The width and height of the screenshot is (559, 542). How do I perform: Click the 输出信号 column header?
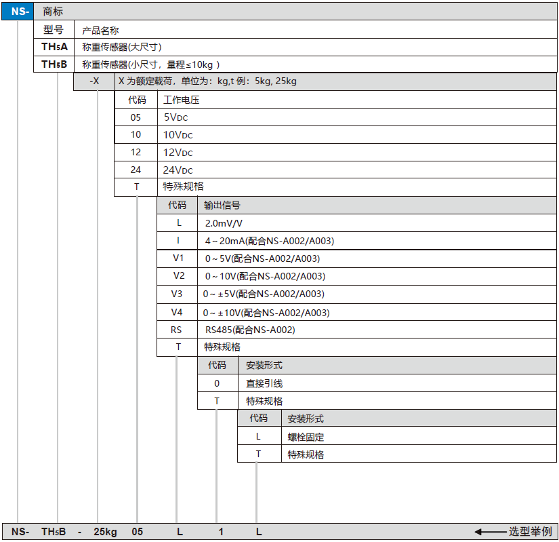click(x=222, y=206)
